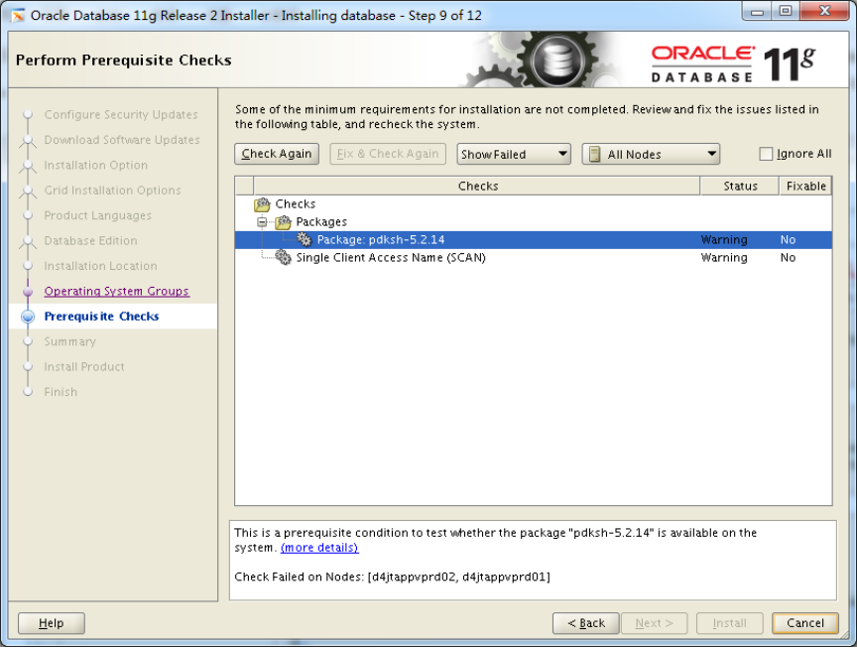Click the disabled Install button
857x648 pixels.
click(730, 623)
